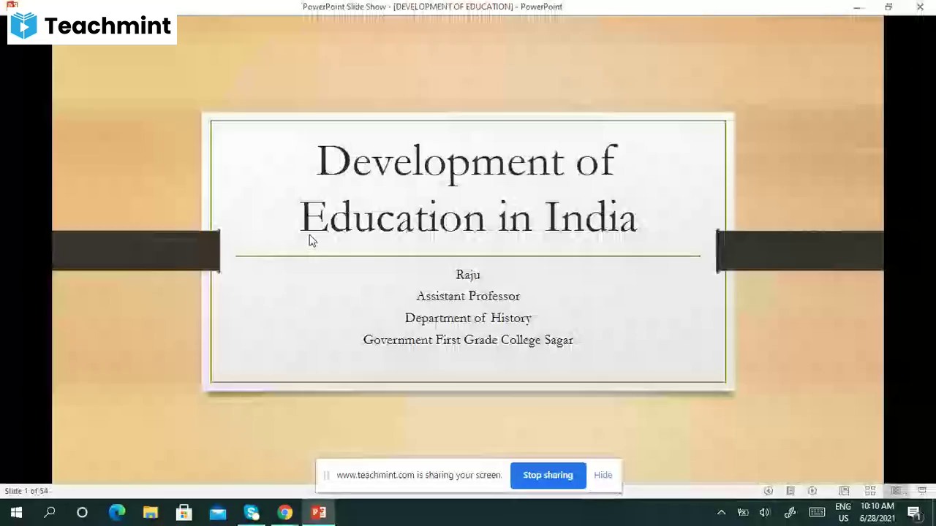Image resolution: width=936 pixels, height=526 pixels.
Task: Click Government First Grade College Sagar text
Action: tap(468, 340)
